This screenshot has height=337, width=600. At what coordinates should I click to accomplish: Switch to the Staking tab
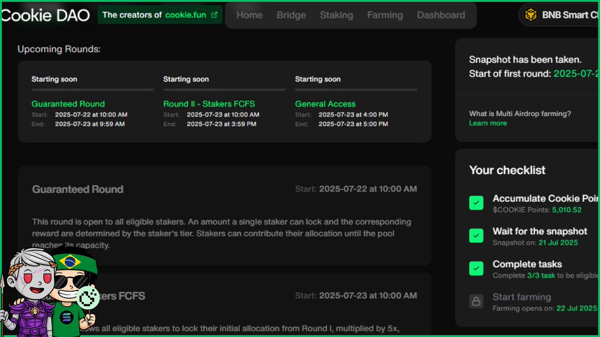[336, 15]
